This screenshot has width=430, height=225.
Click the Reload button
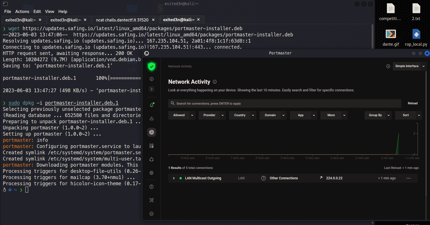point(413,103)
